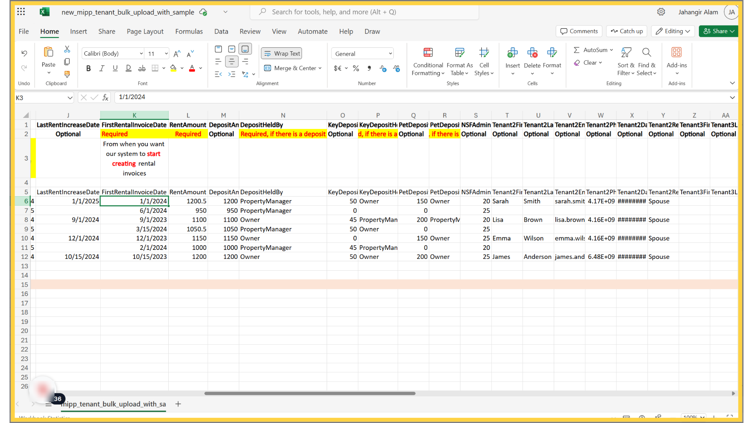This screenshot has width=753, height=423.
Task: Toggle Italic formatting
Action: (102, 68)
